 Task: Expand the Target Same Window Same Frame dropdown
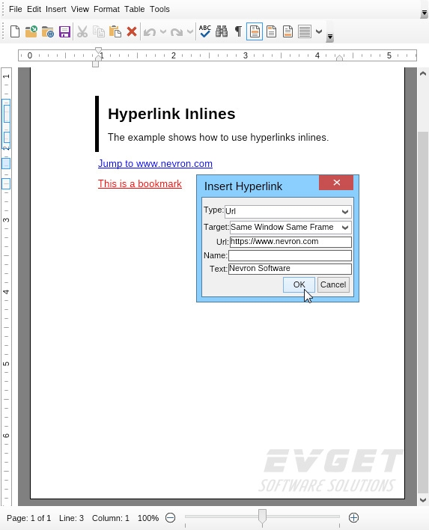coord(290,228)
